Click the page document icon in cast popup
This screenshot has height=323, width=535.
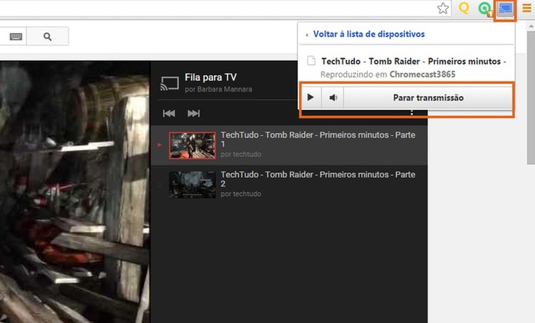311,61
